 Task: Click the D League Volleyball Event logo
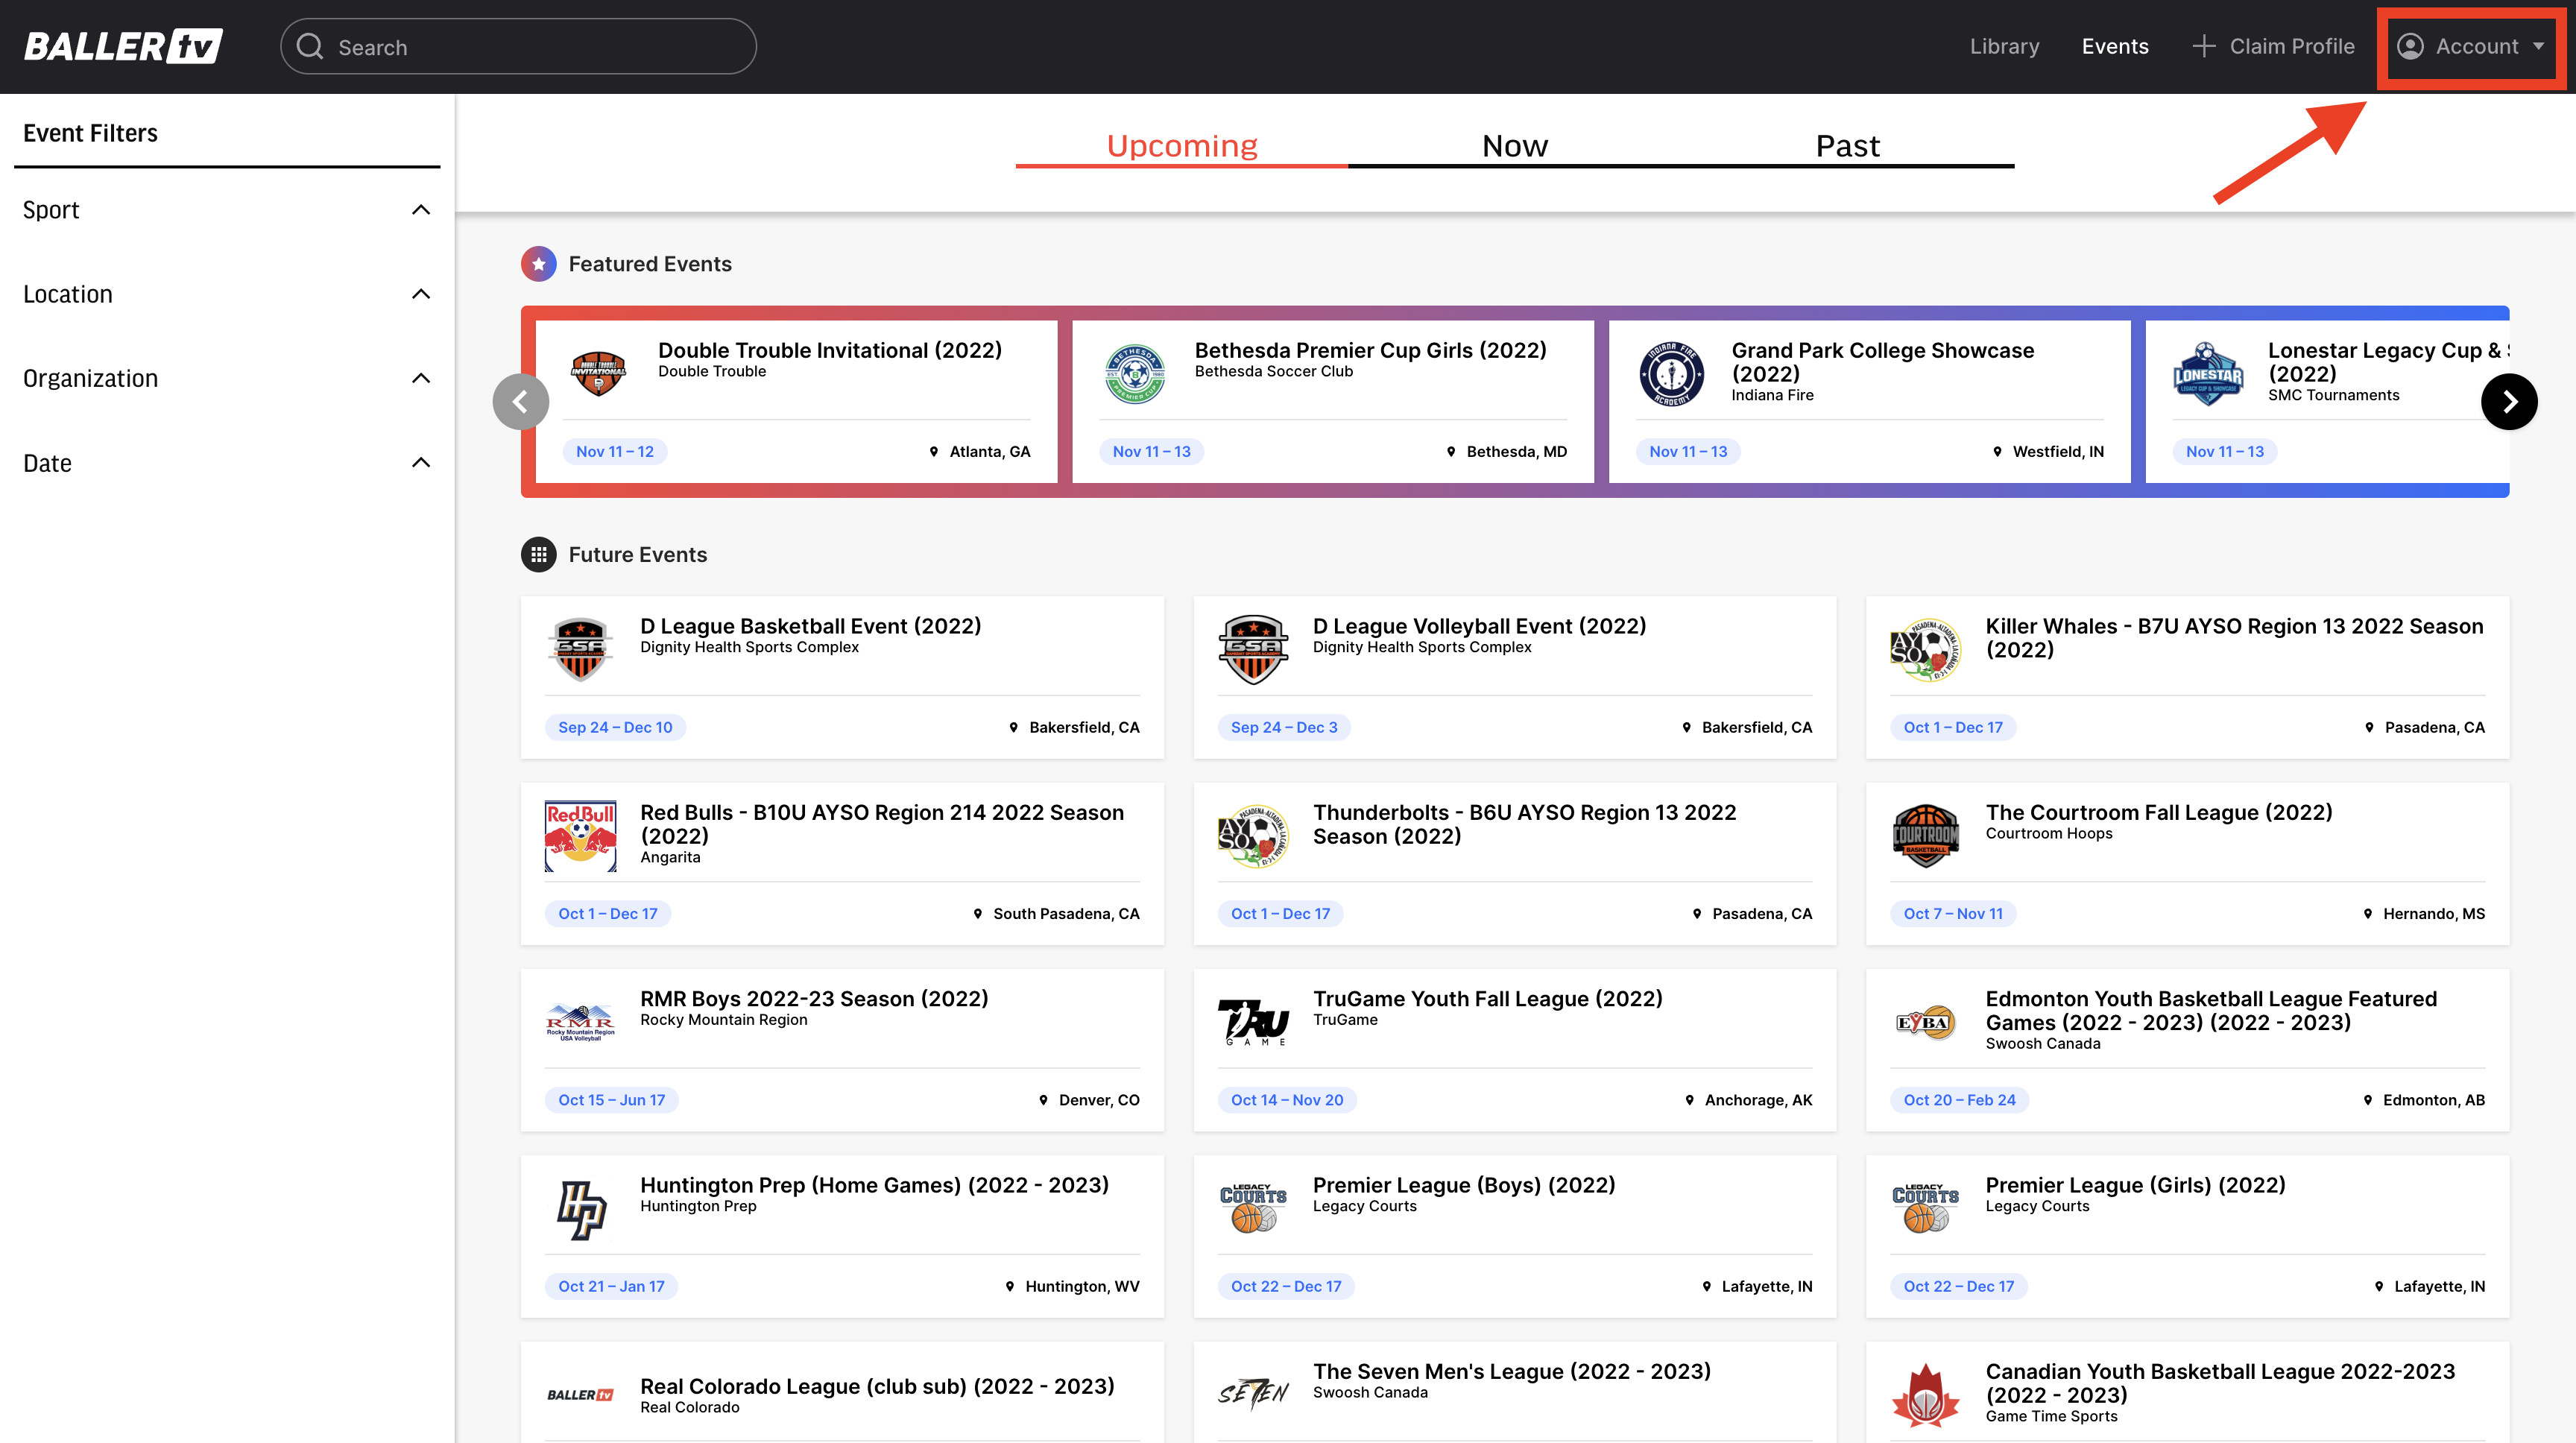pyautogui.click(x=1253, y=649)
